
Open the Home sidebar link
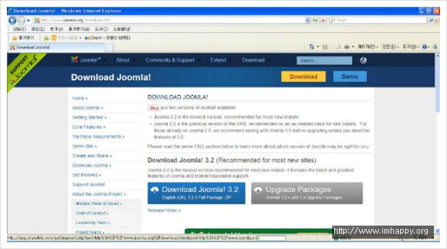point(80,98)
